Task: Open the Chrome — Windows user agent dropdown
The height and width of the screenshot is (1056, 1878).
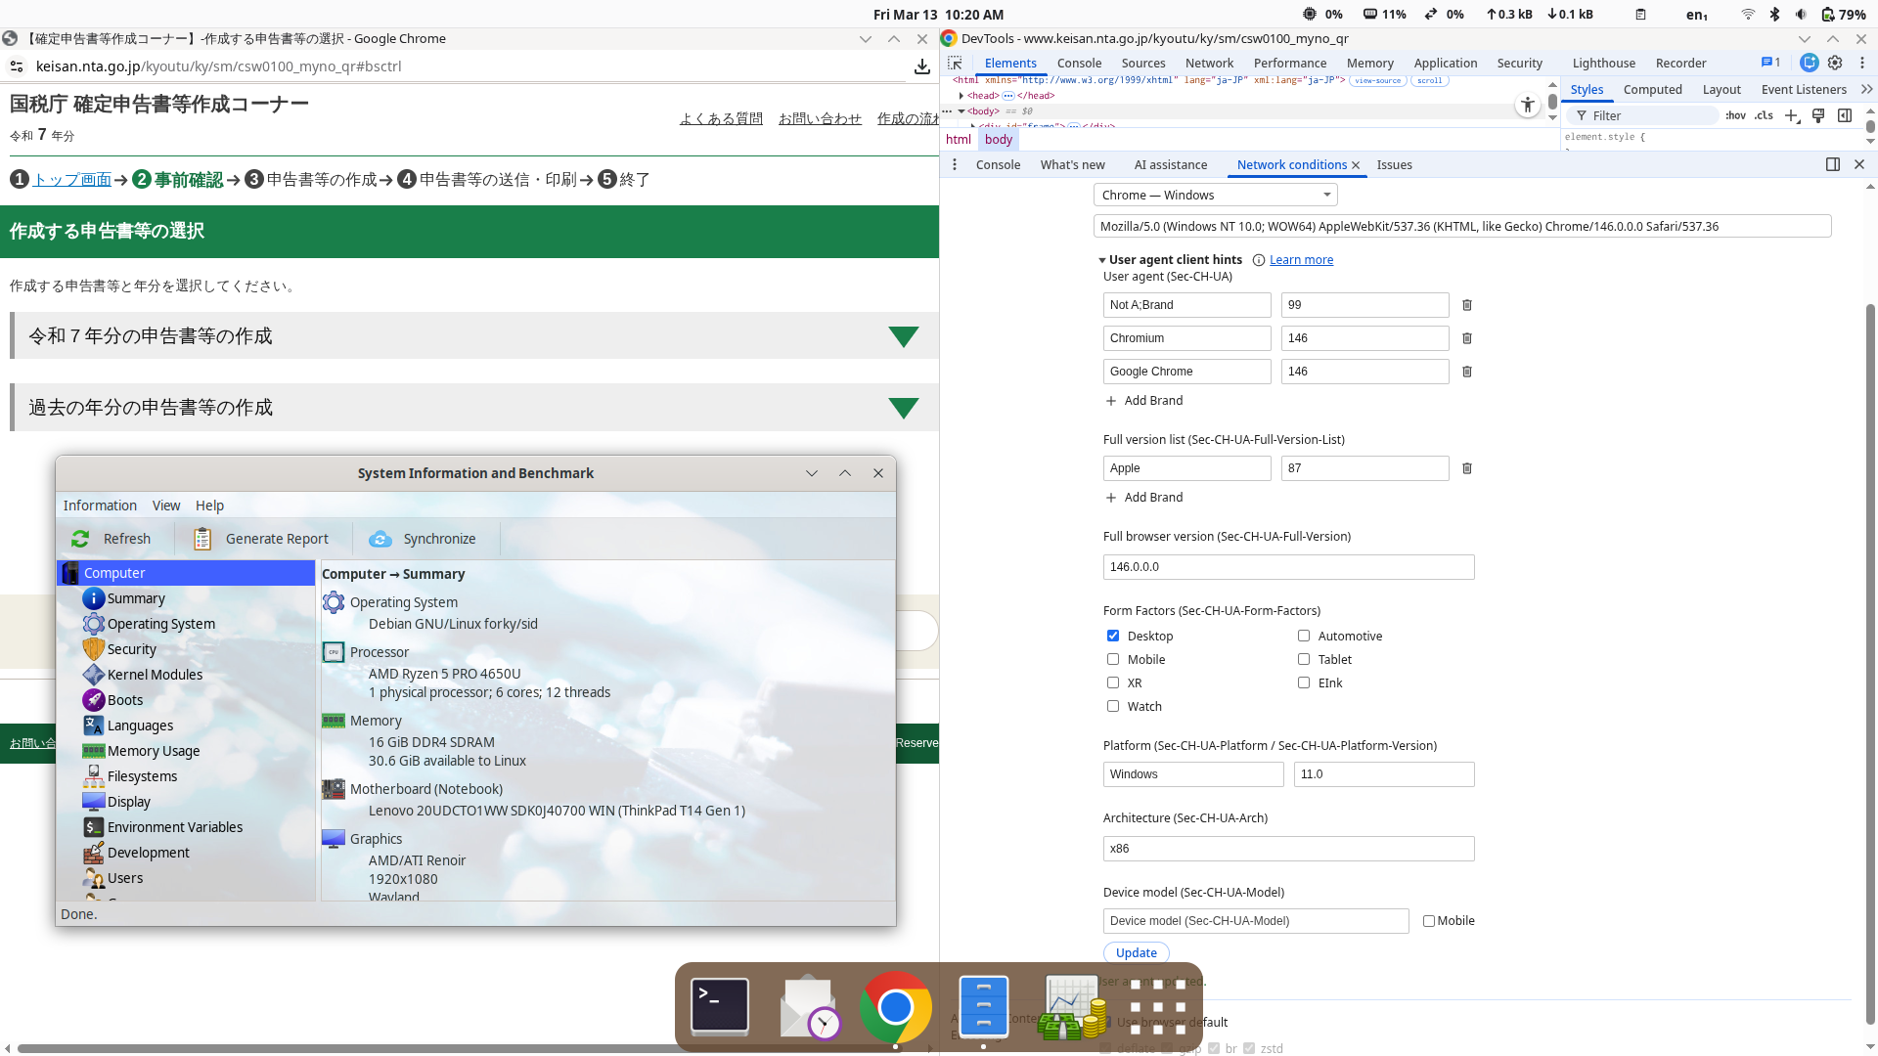Action: (x=1215, y=196)
